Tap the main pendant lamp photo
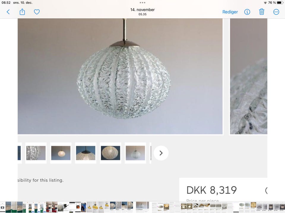The width and height of the screenshot is (285, 213). click(x=120, y=76)
